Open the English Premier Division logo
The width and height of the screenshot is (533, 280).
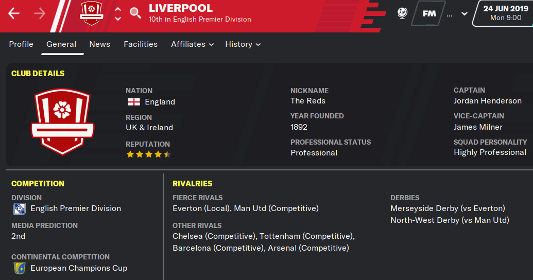click(x=20, y=208)
